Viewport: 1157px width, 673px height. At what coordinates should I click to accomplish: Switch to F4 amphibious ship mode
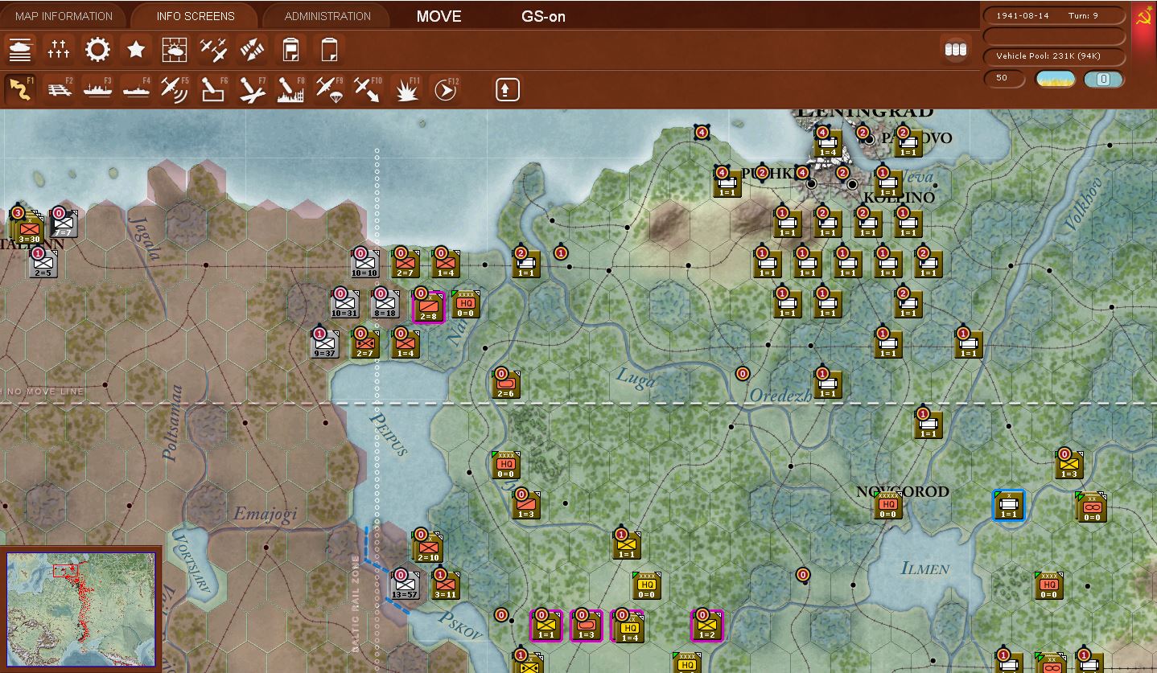[136, 89]
